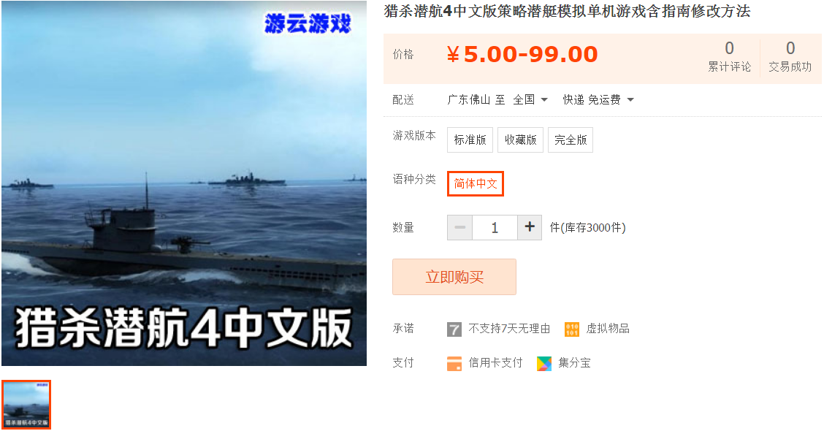Select the 完全版 game version
824x431 pixels.
coord(571,140)
